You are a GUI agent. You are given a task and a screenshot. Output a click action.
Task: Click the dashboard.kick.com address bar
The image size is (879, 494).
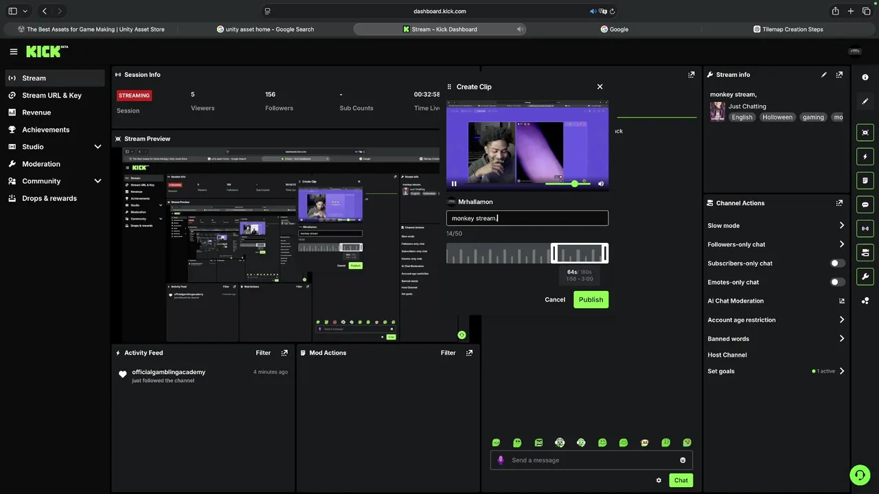(x=439, y=11)
